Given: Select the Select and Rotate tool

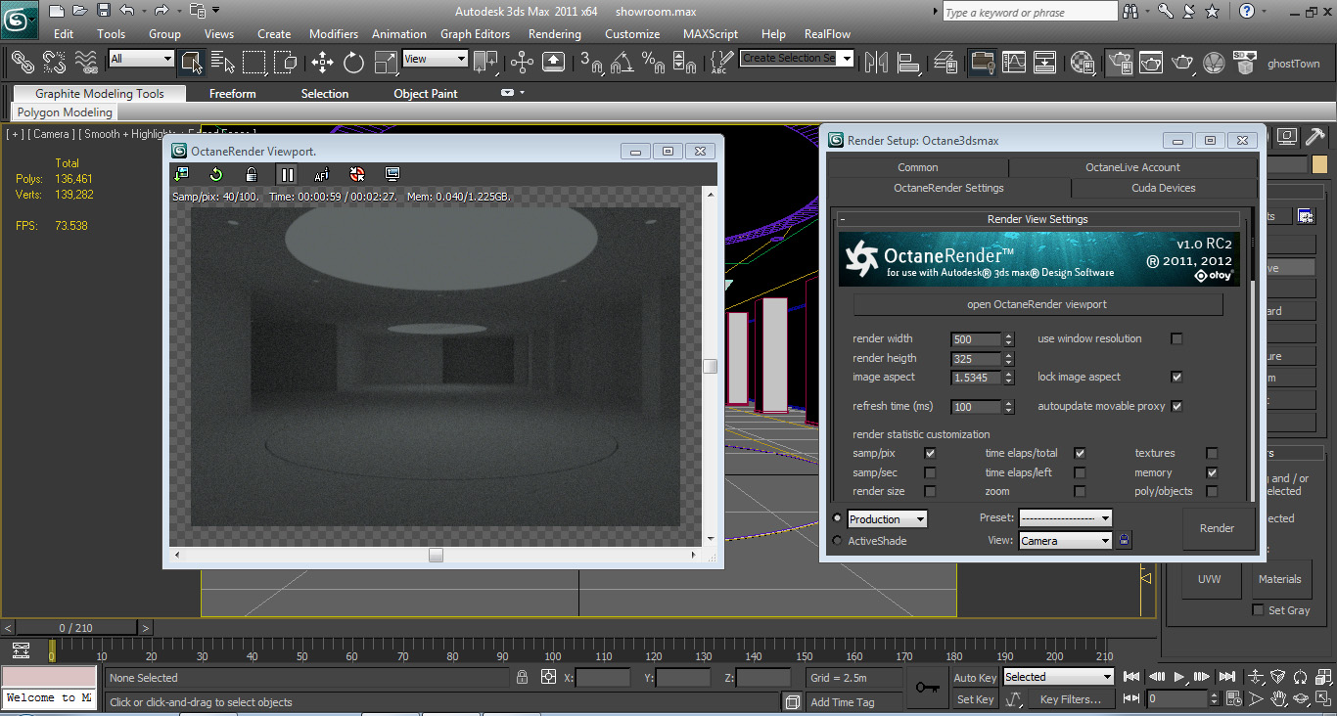Looking at the screenshot, I should coord(353,63).
